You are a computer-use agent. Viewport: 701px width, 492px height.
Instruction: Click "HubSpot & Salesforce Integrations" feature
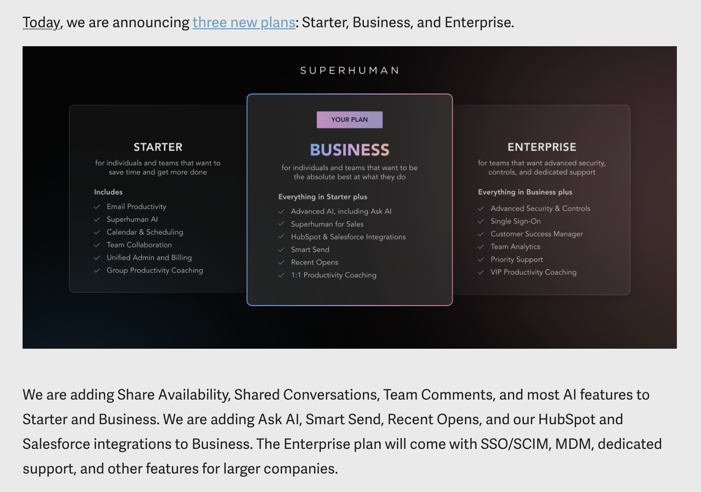348,237
